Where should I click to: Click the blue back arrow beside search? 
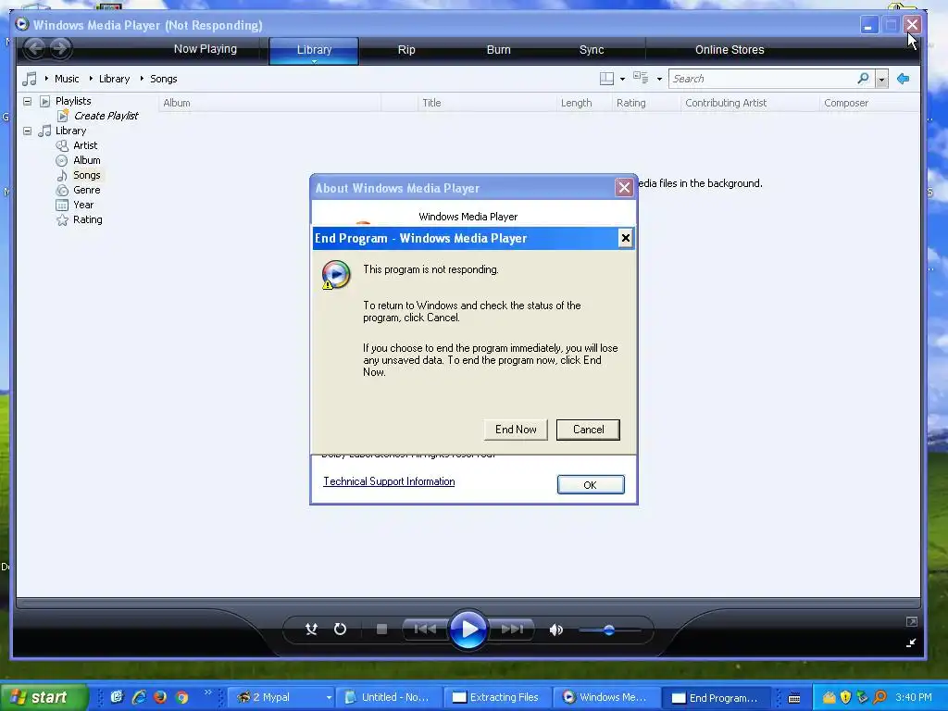[x=904, y=79]
